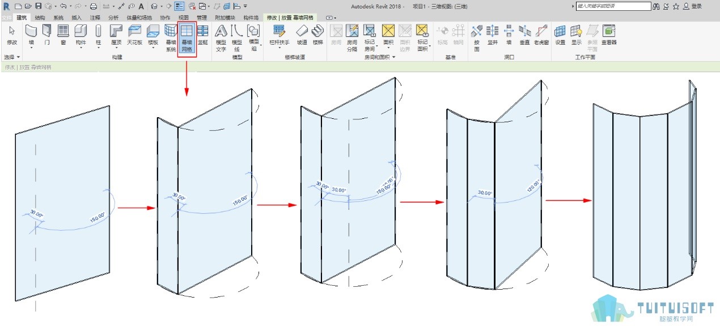Image resolution: width=720 pixels, height=327 pixels.
Task: Focus the keyword search box
Action: [x=613, y=6]
